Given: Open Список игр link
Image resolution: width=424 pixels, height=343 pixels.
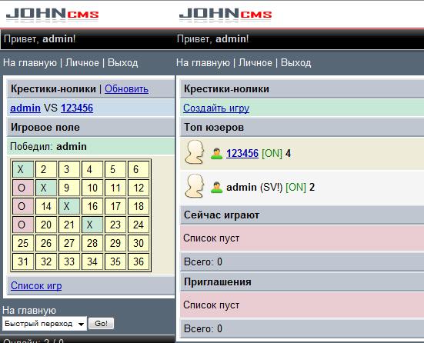Looking at the screenshot, I should (x=36, y=285).
